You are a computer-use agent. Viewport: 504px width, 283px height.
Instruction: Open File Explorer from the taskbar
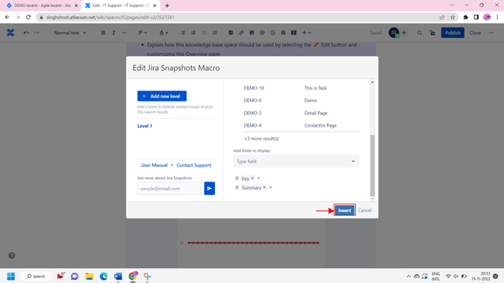coord(89,276)
